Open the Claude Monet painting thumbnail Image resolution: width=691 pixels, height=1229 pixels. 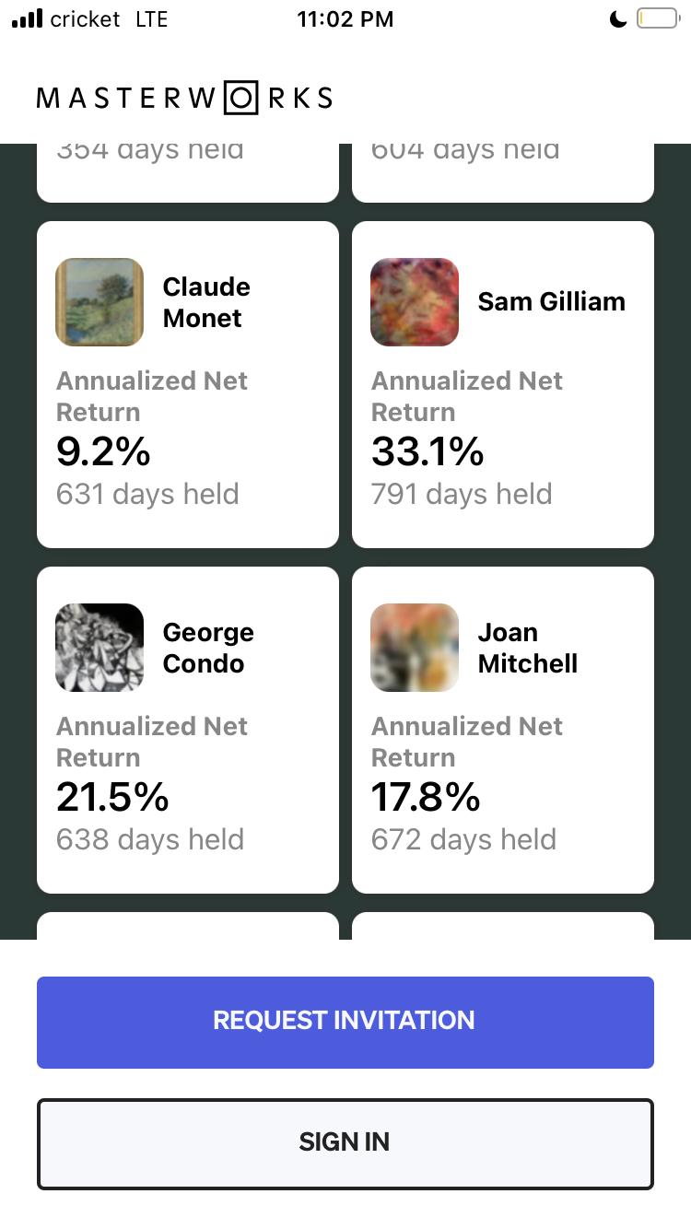tap(100, 302)
